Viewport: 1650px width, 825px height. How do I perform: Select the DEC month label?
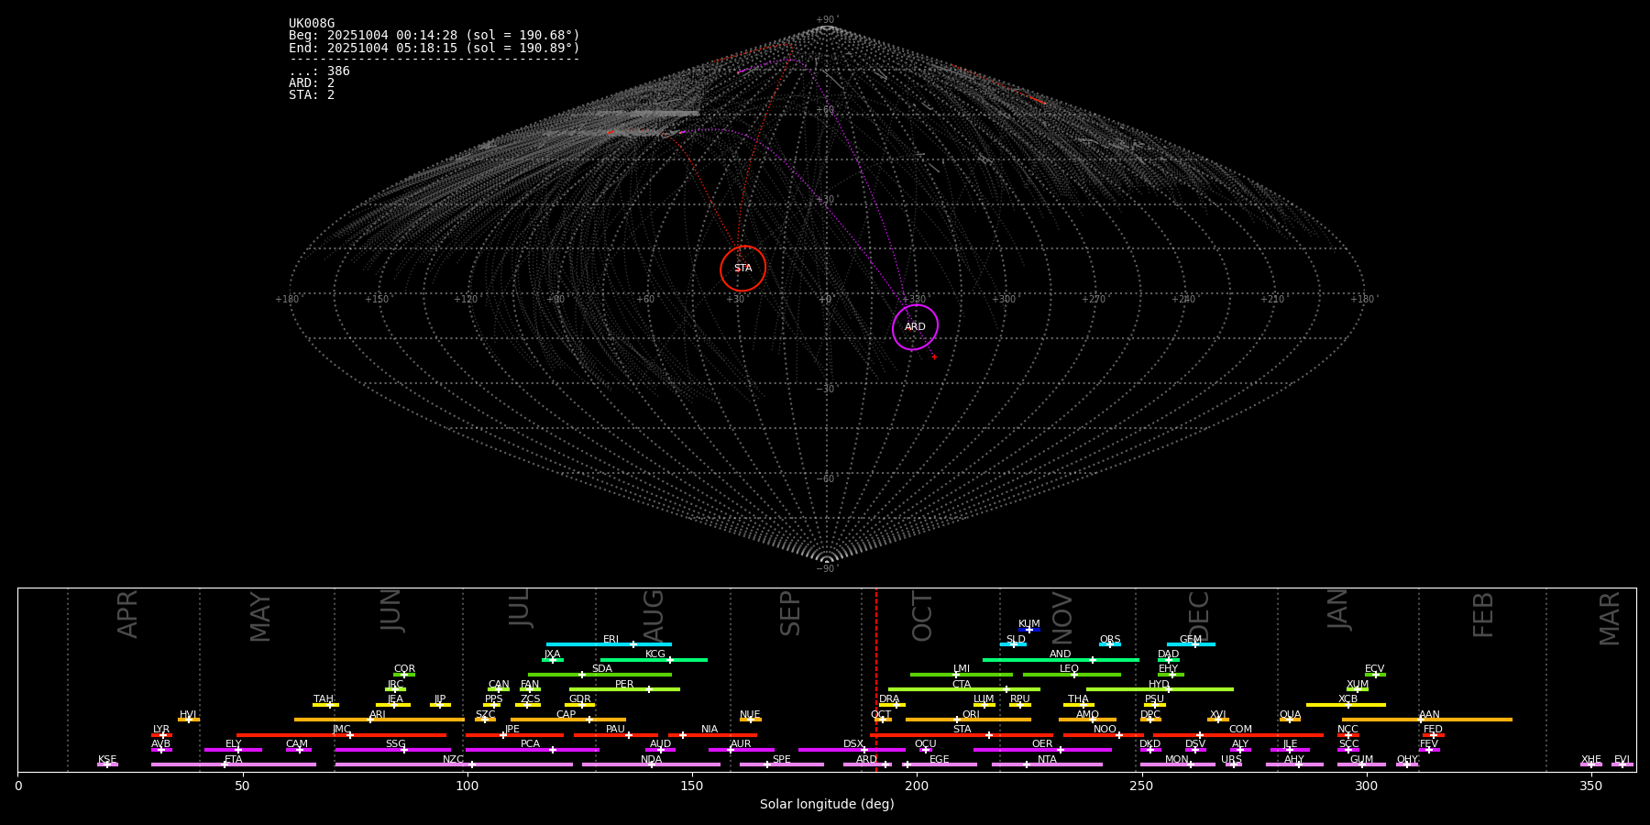pos(1199,616)
